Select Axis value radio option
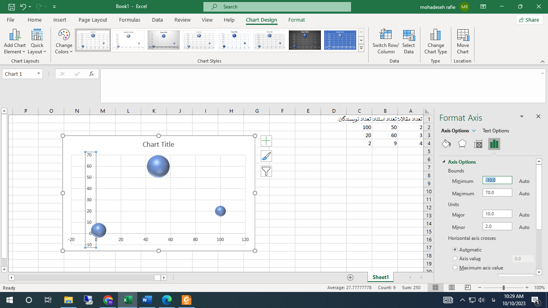Viewport: 548px width, 308px height. tap(455, 259)
